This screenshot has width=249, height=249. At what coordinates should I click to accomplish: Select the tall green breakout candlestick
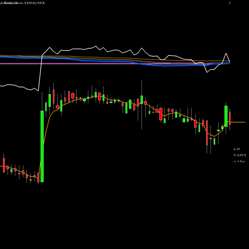pyautogui.click(x=42, y=146)
